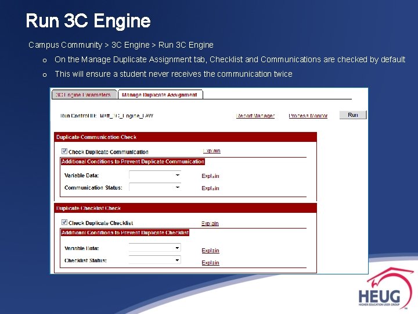This screenshot has height=314, width=418.
Task: Click the Run Control ID value text
Action: (127, 116)
